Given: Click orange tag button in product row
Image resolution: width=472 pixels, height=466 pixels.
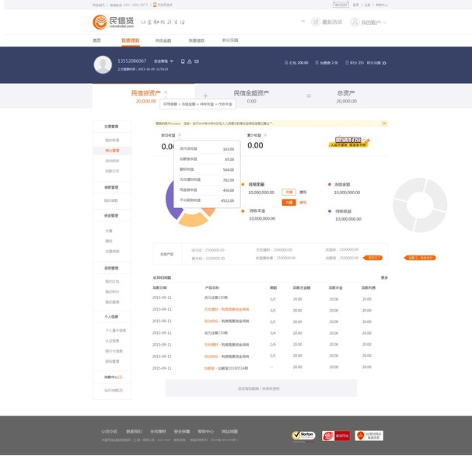Looking at the screenshot, I should pos(373,258).
